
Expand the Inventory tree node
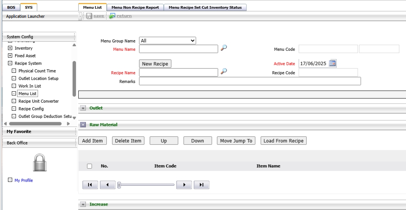pos(10,48)
